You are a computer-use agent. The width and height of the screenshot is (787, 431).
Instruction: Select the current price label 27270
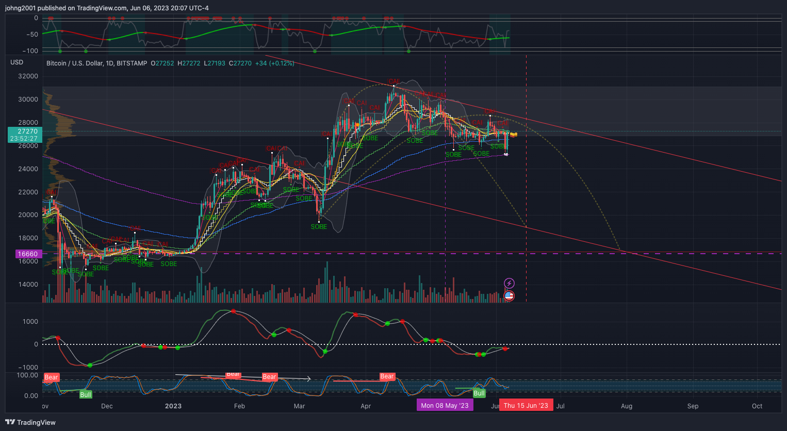coord(27,131)
